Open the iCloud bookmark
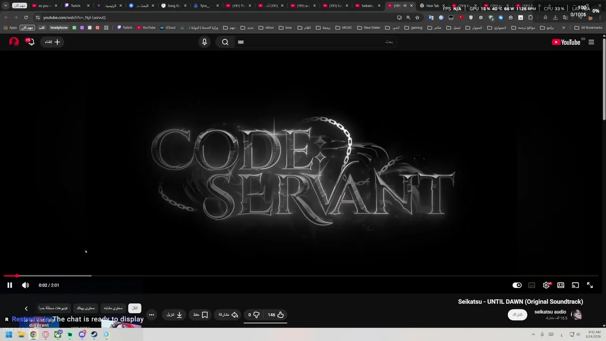Screen dimensions: 606x341 (x=168, y=27)
